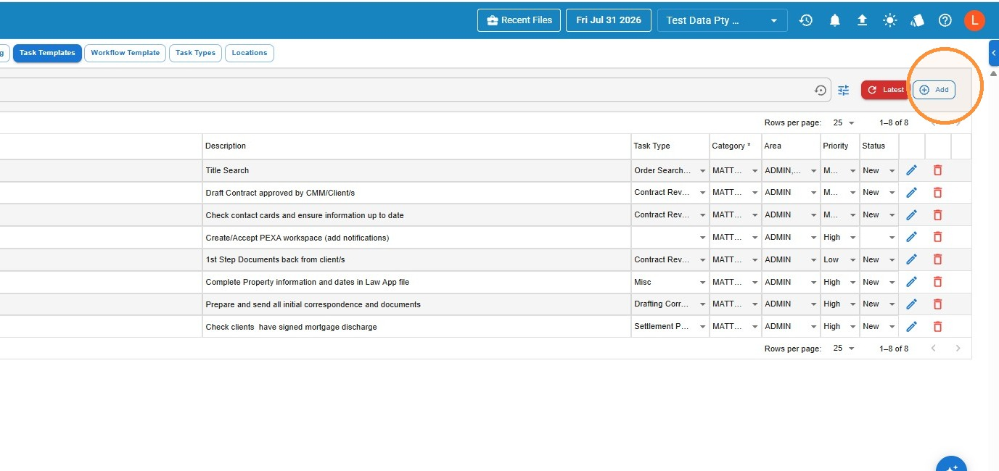Viewport: 999px width, 471px height.
Task: Click the upload arrow icon in header
Action: (863, 20)
